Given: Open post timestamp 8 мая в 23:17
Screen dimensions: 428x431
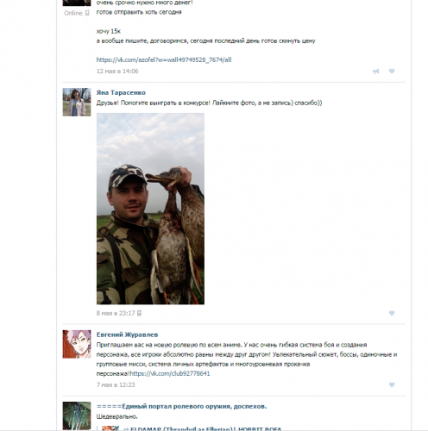Looking at the screenshot, I should (x=116, y=313).
